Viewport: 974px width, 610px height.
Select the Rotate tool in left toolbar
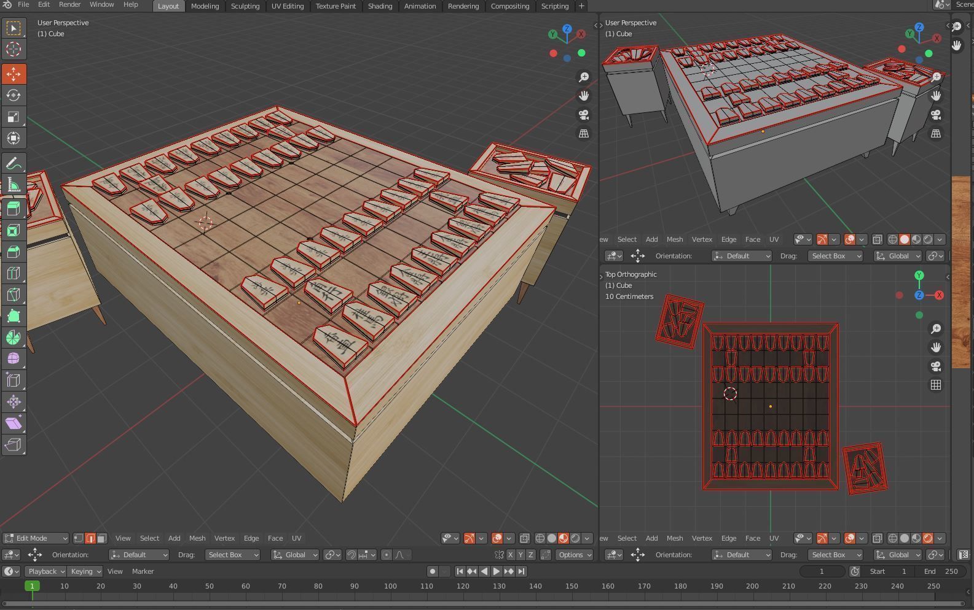tap(14, 95)
